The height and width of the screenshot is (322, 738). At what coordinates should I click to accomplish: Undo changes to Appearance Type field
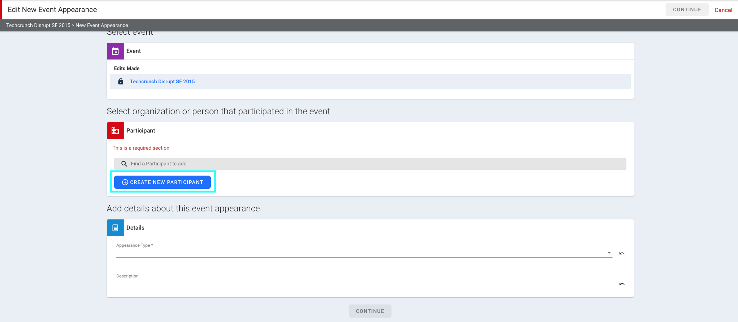click(622, 253)
